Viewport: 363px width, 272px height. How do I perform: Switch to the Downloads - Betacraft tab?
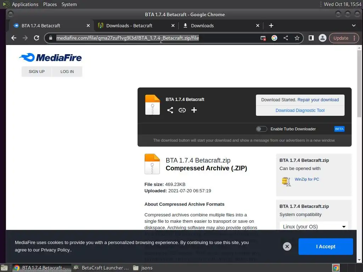[x=136, y=25]
